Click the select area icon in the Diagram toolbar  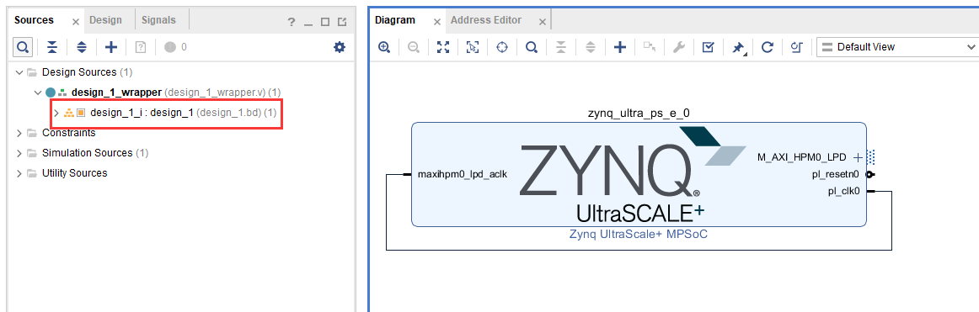tap(473, 47)
